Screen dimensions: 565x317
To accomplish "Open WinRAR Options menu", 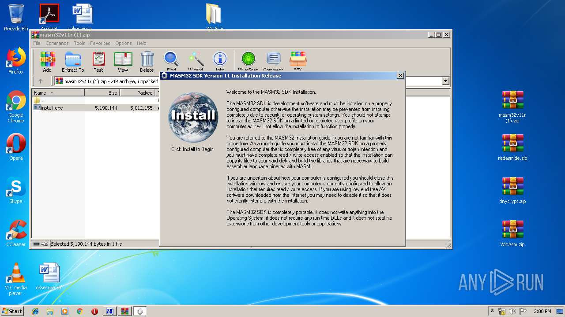I will click(124, 43).
